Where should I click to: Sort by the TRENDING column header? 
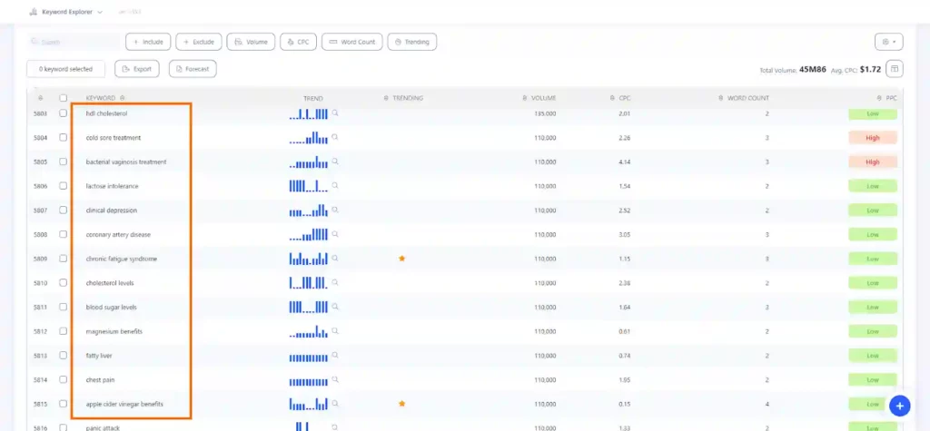tap(404, 98)
